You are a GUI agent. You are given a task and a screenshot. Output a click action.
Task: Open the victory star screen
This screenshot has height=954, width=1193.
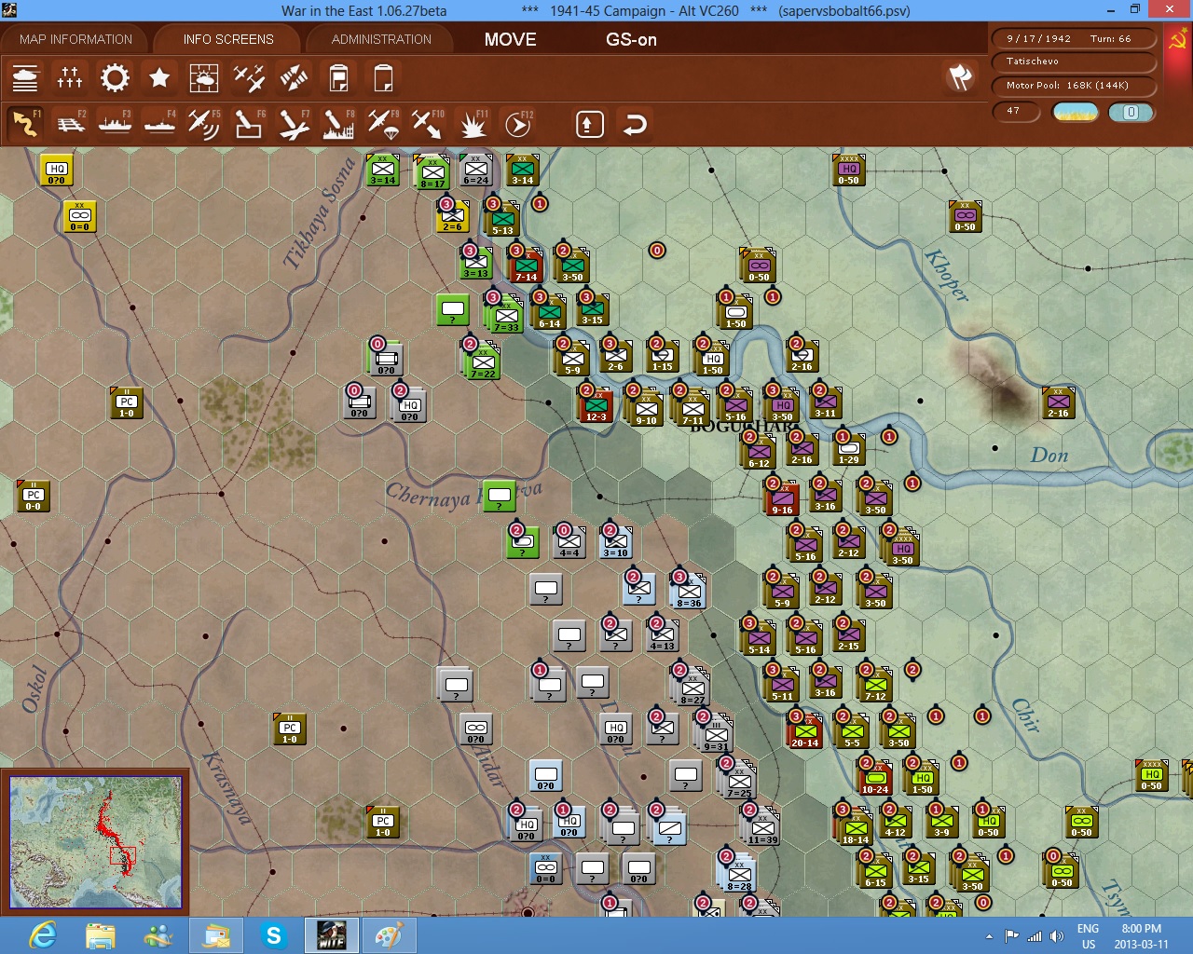click(x=159, y=78)
